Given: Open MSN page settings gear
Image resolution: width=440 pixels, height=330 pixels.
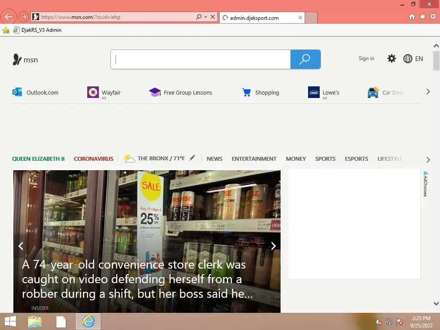Looking at the screenshot, I should 391,58.
